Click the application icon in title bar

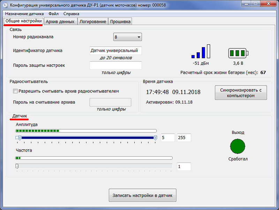click(5, 5)
